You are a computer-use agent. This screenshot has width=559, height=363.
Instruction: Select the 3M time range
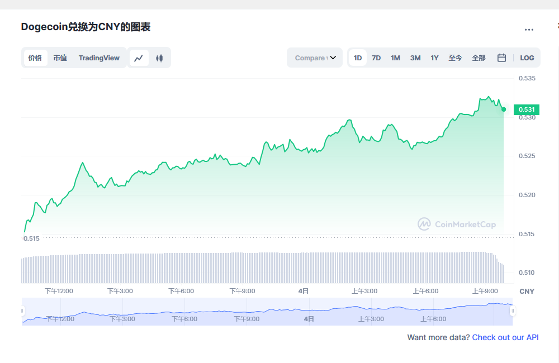(x=415, y=58)
